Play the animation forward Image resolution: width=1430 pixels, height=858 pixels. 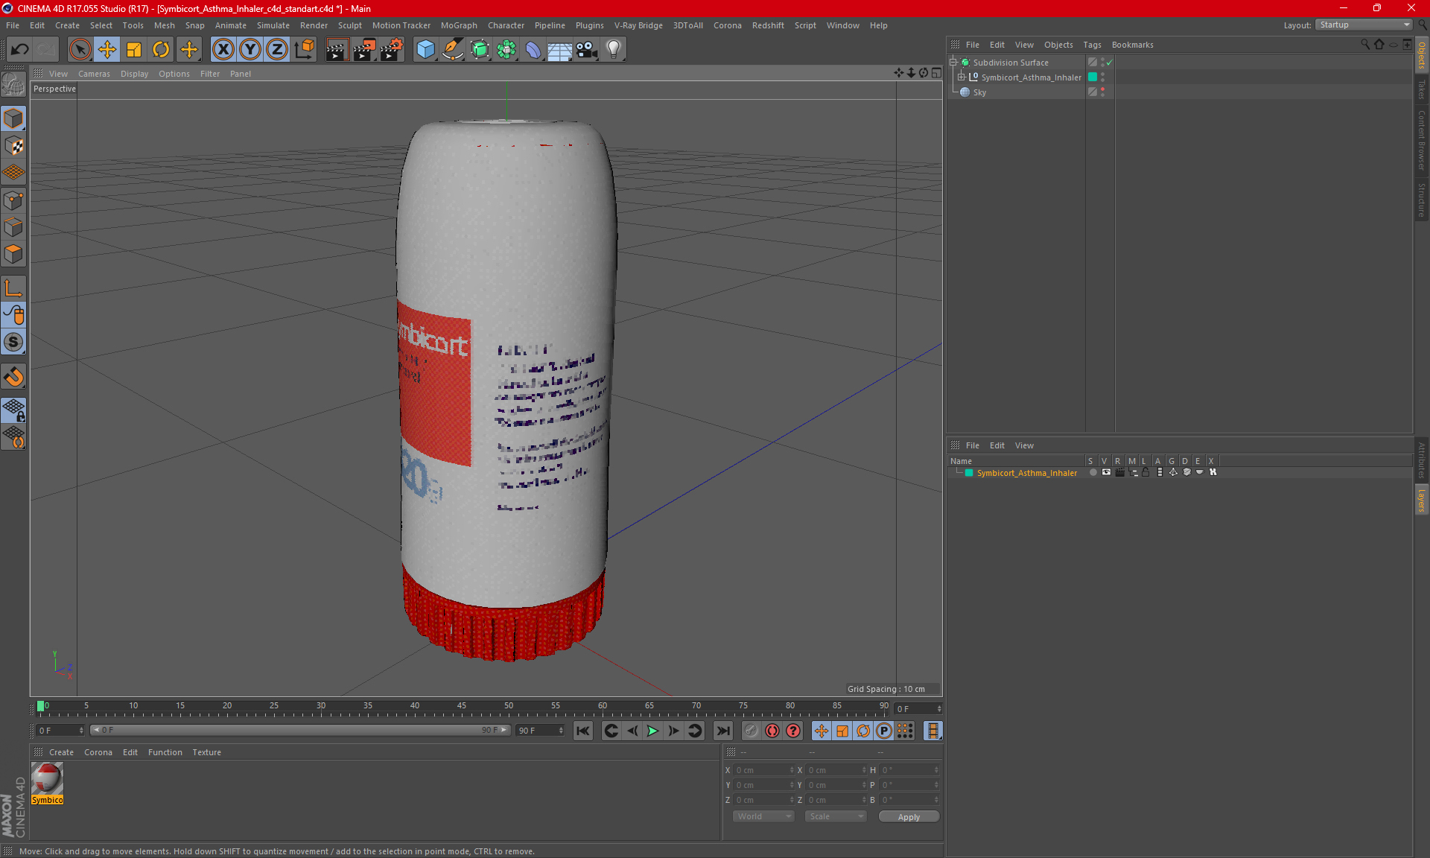click(x=652, y=731)
